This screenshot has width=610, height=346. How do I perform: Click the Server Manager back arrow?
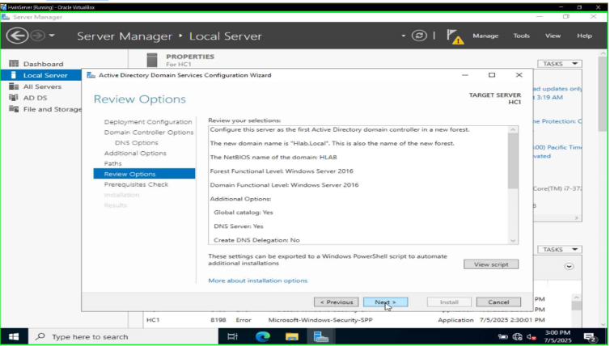17,36
